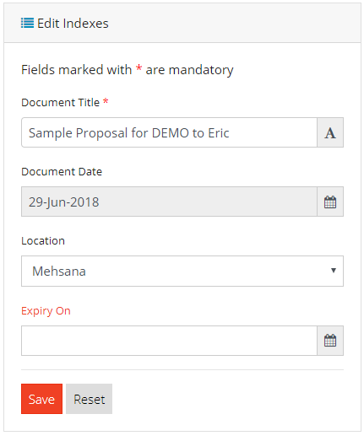Viewport: 364px width, 441px height.
Task: Click the list icon next to Edit Indexes
Action: (x=27, y=23)
